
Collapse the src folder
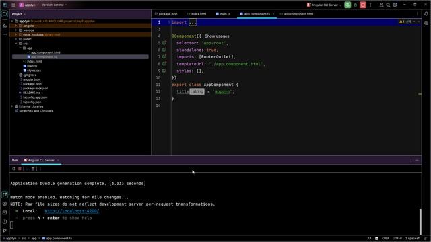(16, 44)
